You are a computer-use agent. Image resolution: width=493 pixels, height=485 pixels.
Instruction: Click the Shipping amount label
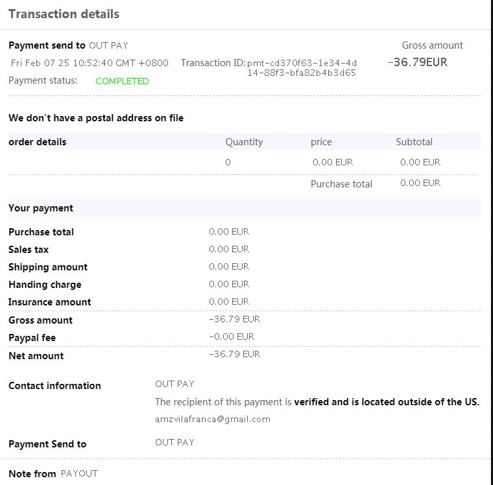point(47,267)
